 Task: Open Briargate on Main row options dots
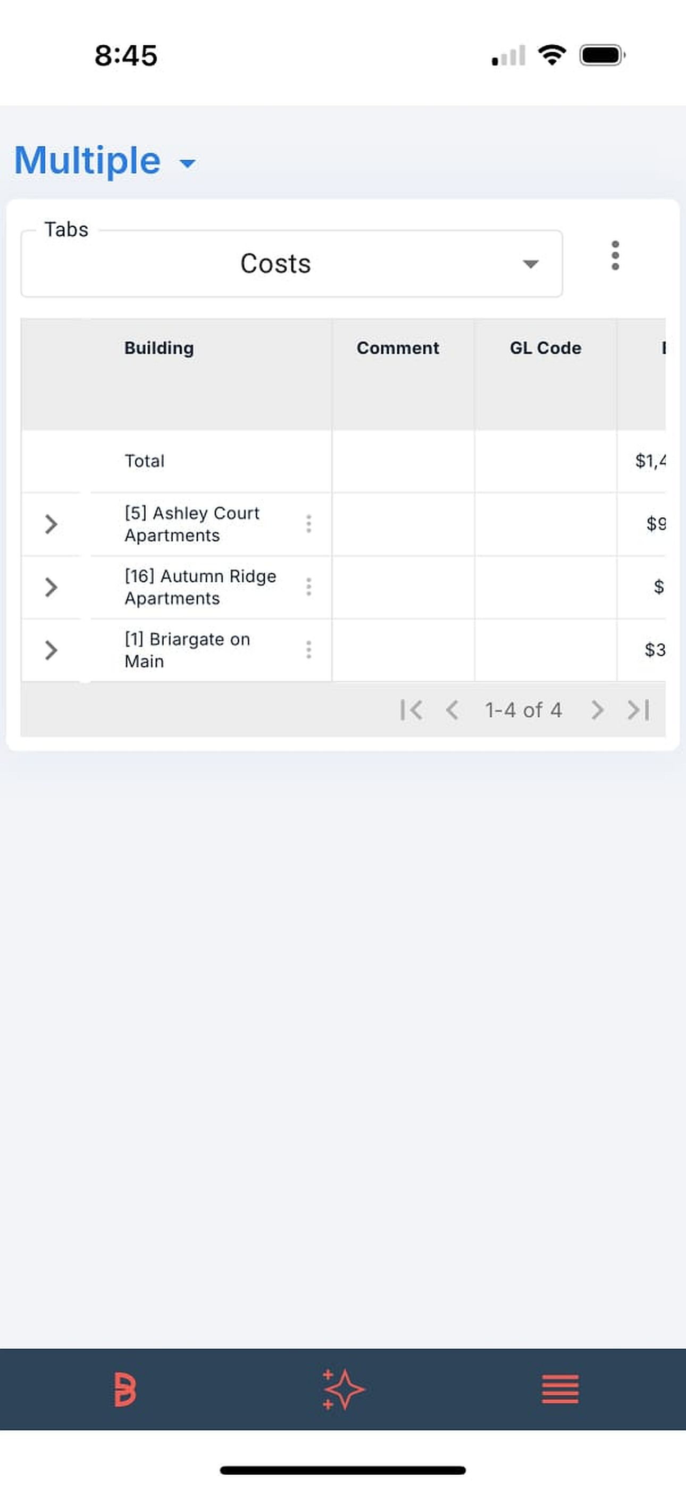coord(309,650)
